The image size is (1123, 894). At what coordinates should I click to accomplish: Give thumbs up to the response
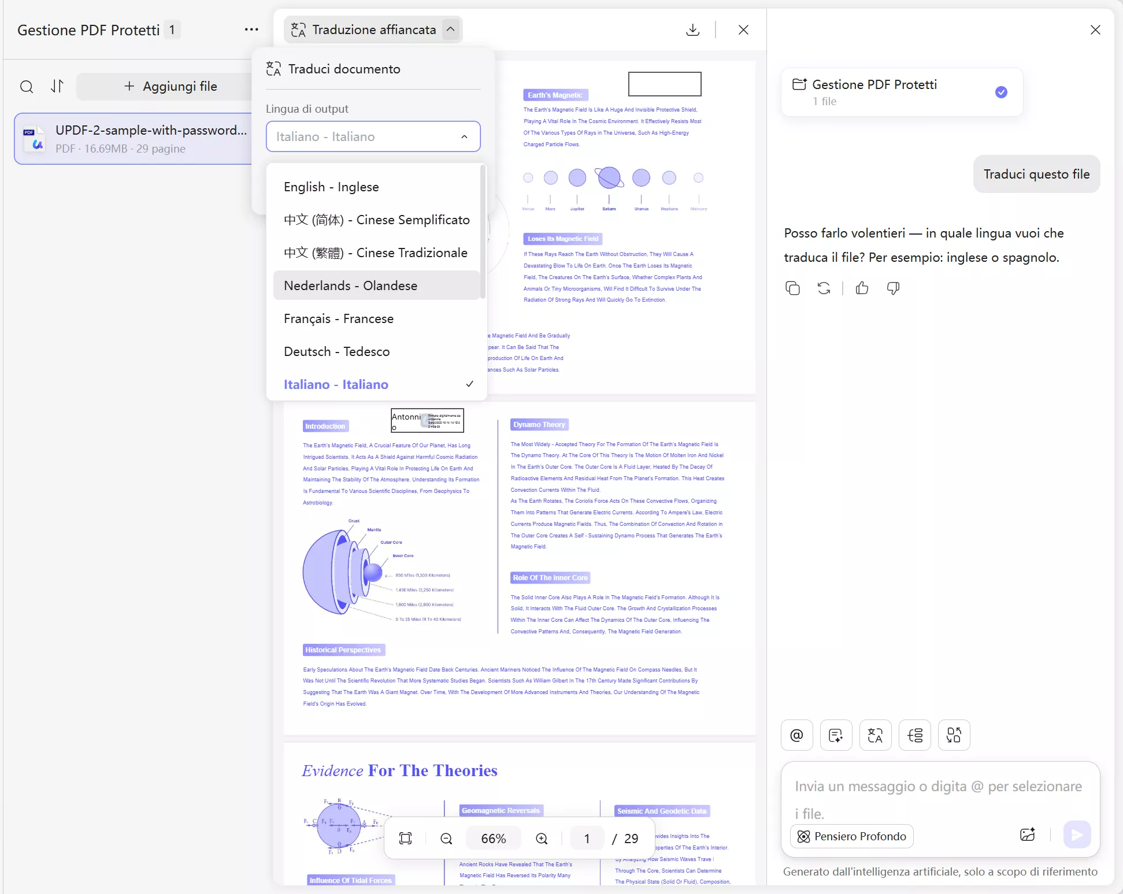[x=861, y=288]
